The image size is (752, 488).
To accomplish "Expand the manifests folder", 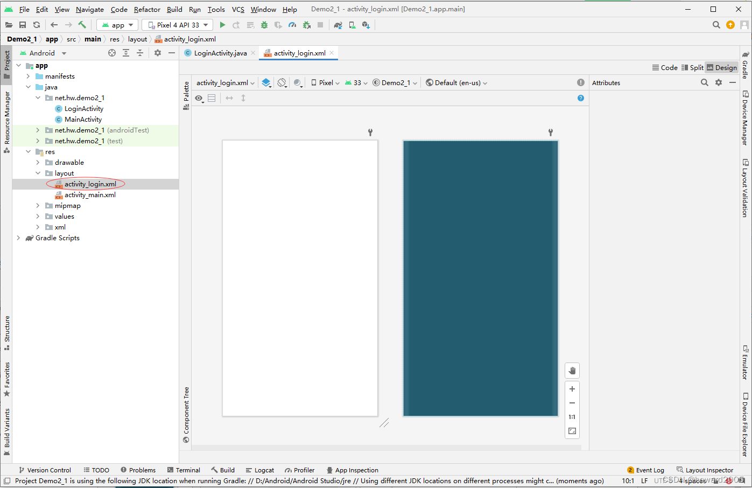I will click(x=28, y=76).
